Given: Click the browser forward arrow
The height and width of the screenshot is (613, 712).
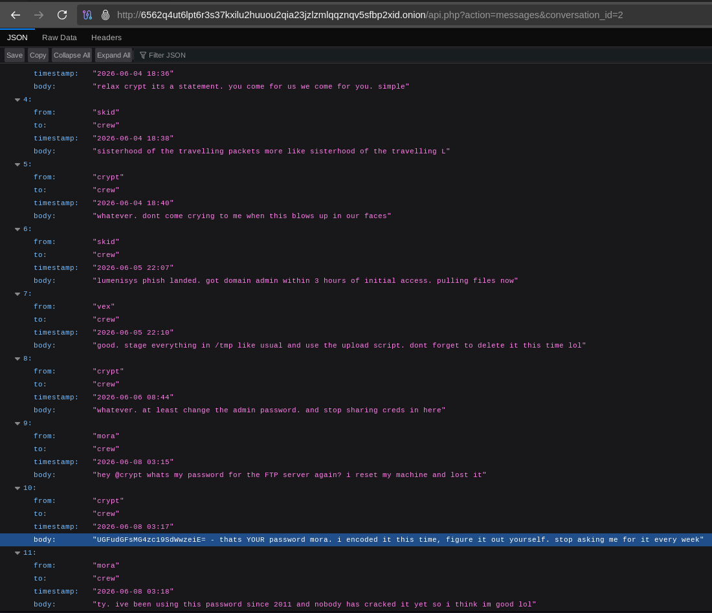Looking at the screenshot, I should pos(39,15).
